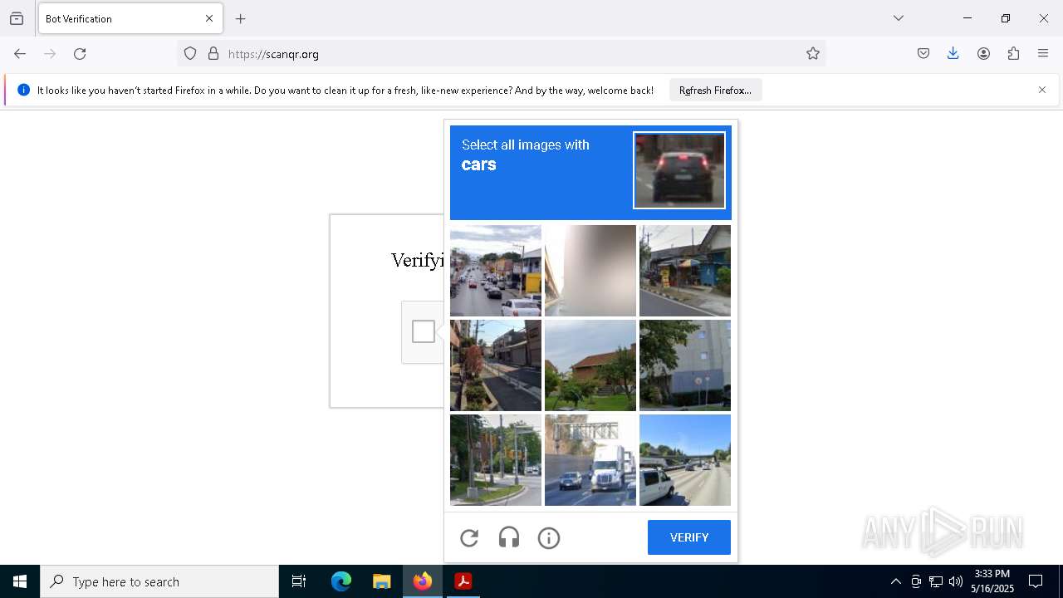This screenshot has width=1063, height=598.
Task: Click the Refresh Firefox button
Action: click(715, 90)
